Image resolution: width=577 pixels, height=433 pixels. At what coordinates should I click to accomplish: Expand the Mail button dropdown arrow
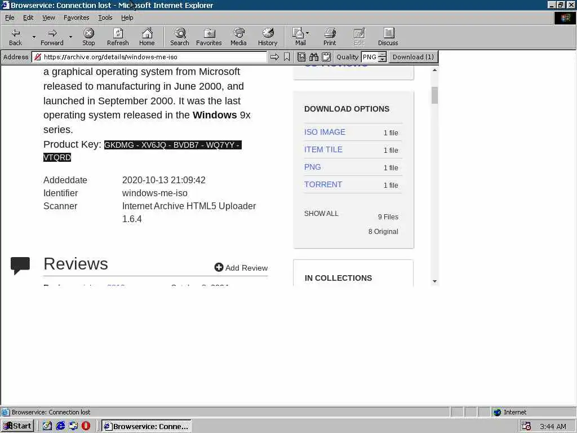coord(308,33)
